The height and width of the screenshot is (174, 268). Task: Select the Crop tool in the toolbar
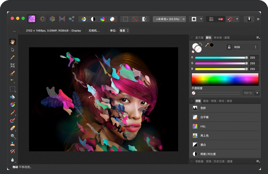coord(12,65)
